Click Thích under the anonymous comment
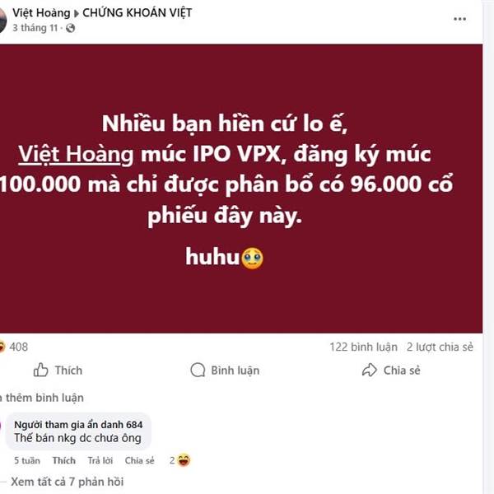 pos(64,460)
